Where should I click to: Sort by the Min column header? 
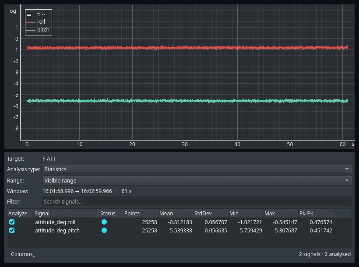coord(246,214)
